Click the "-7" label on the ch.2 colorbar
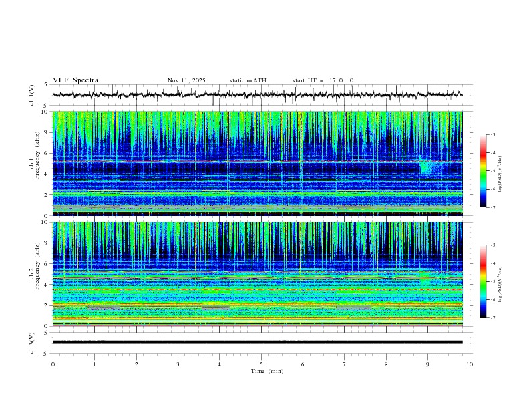This screenshot has height=409, width=529. [492, 317]
